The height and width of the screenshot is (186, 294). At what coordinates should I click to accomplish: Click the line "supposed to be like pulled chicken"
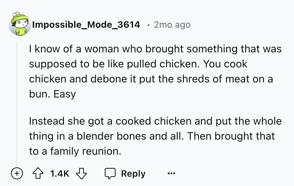coord(138,64)
